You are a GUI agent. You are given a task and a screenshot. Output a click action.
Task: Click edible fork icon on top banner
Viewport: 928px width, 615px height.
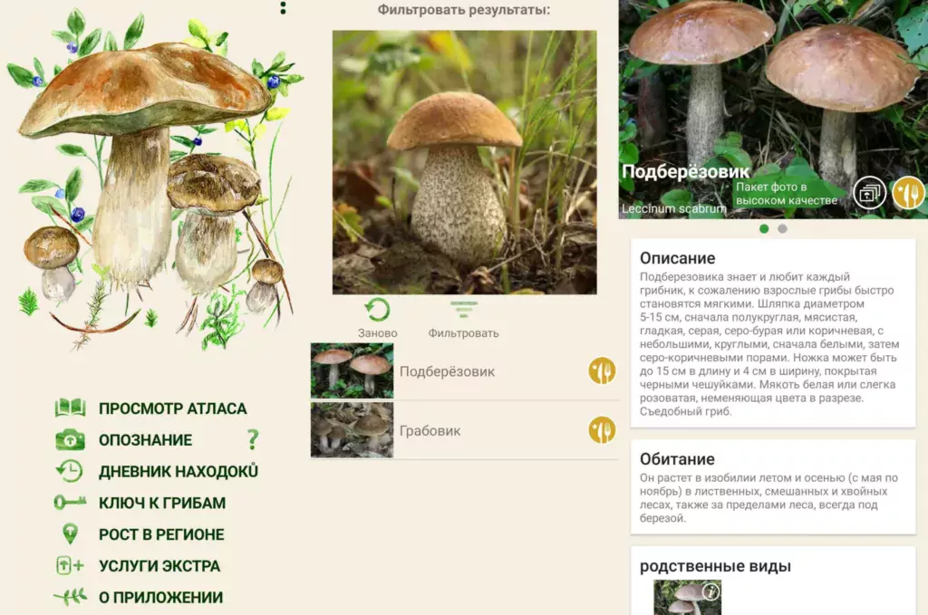908,193
